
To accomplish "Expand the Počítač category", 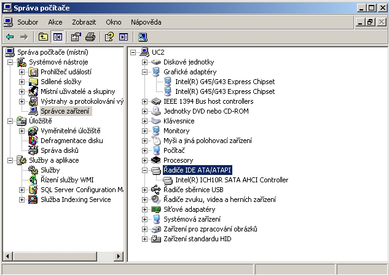I will point(144,150).
